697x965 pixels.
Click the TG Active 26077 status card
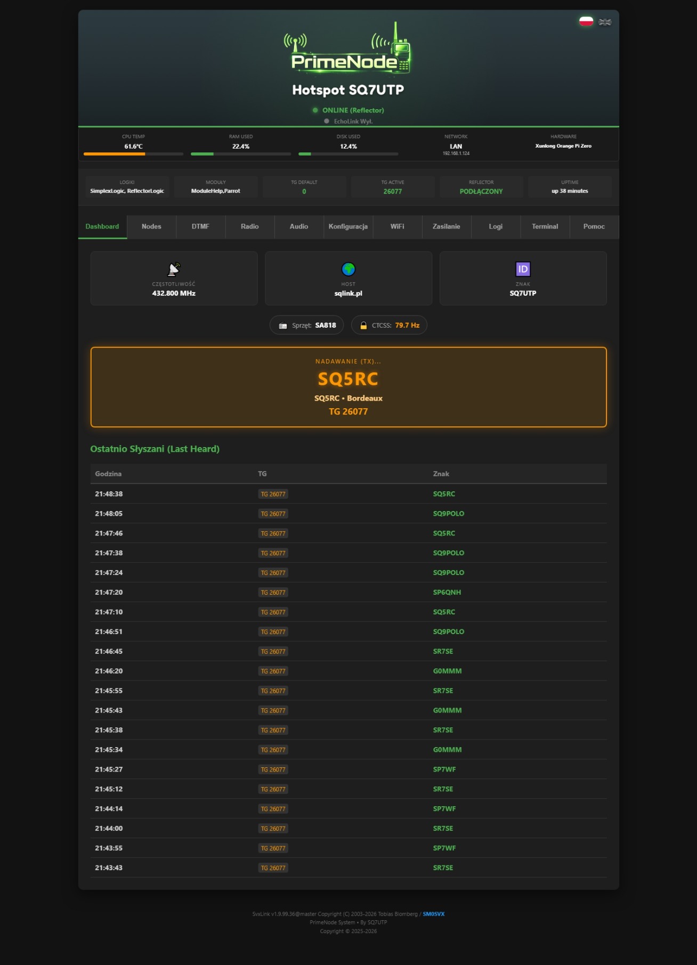point(393,187)
